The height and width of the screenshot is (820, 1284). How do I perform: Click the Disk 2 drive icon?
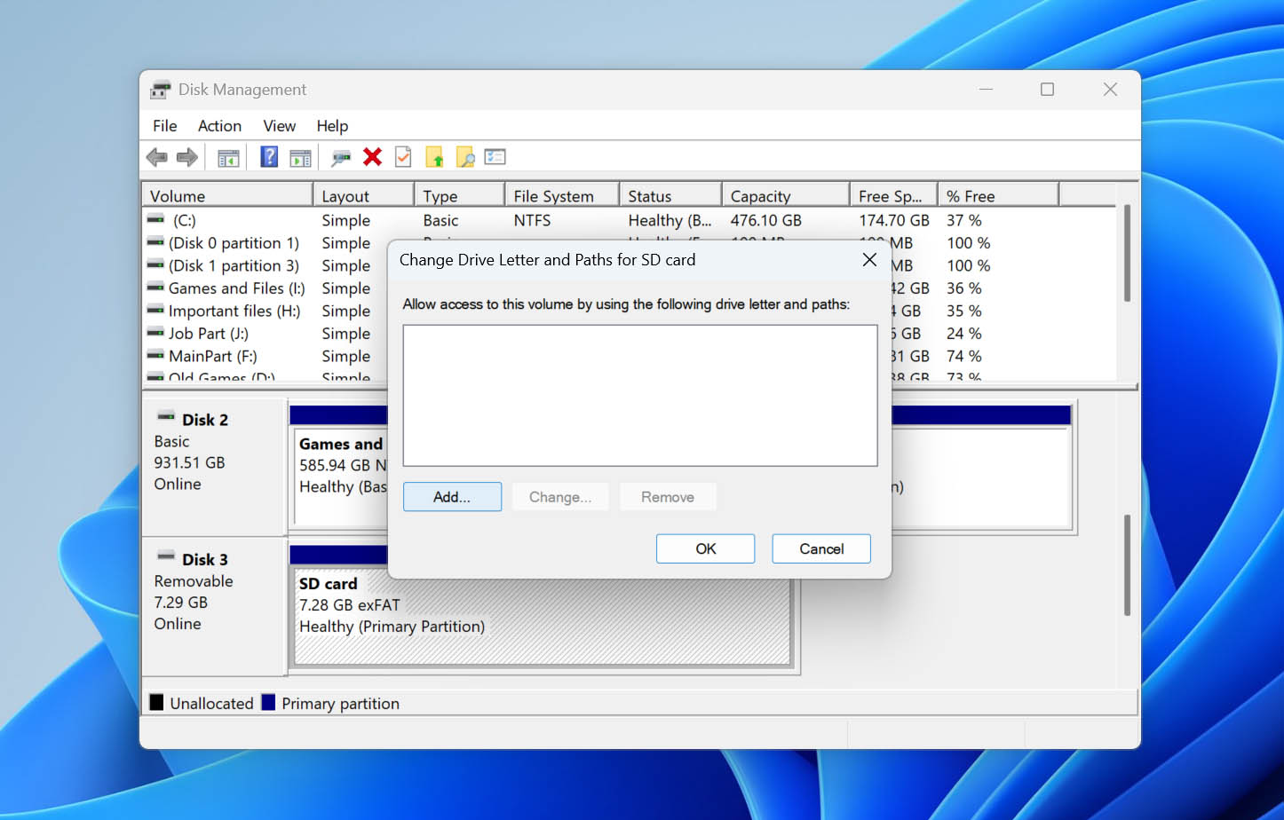166,417
